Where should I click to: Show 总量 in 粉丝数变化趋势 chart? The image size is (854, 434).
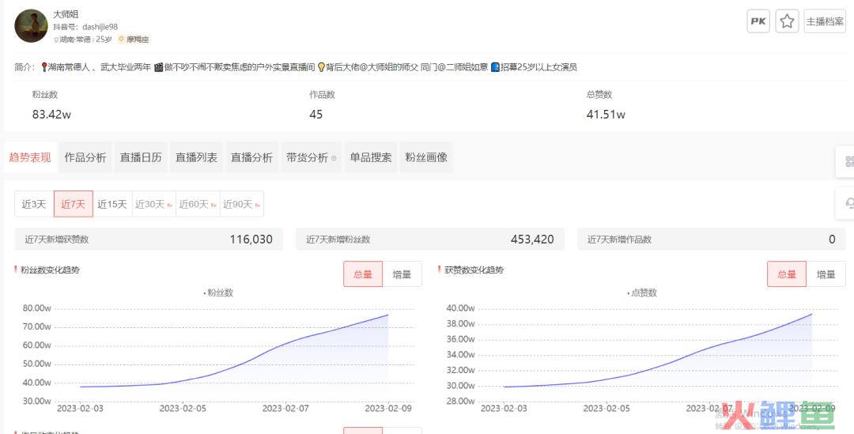(363, 274)
